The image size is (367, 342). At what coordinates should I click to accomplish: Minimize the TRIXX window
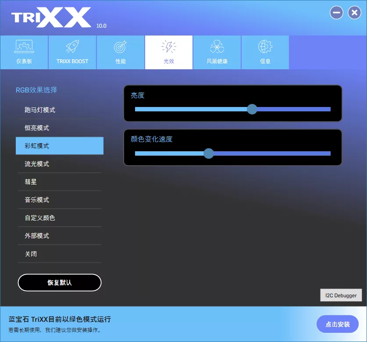[x=336, y=13]
